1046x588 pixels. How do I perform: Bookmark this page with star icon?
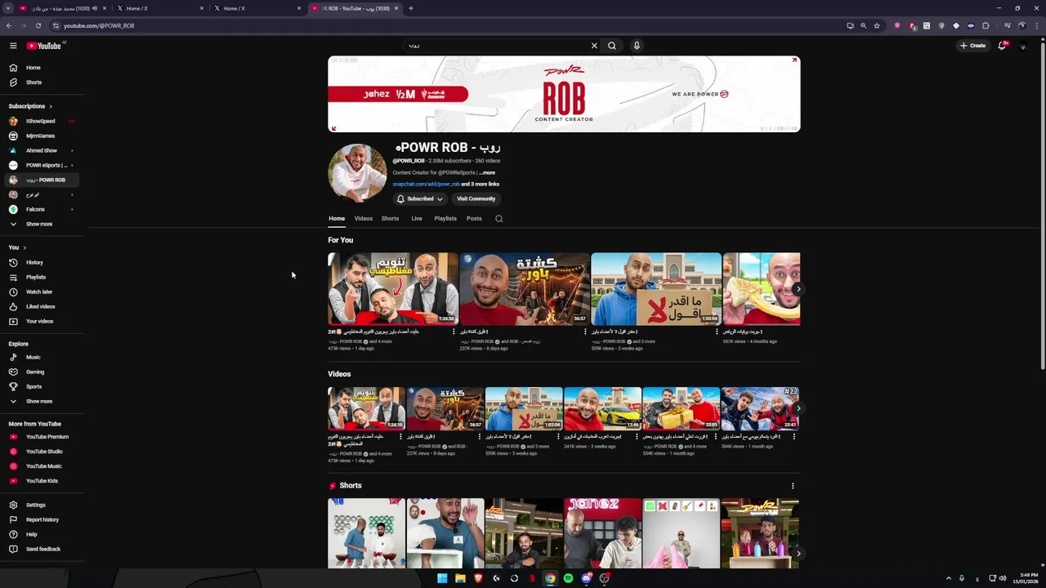pos(877,25)
